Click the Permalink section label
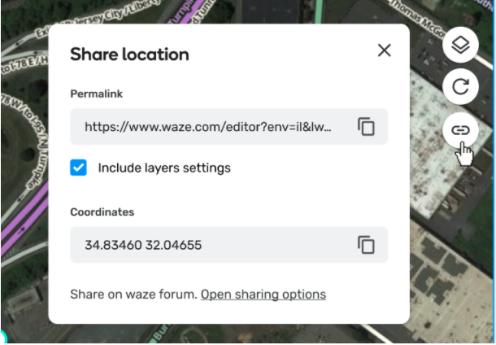 pos(96,95)
